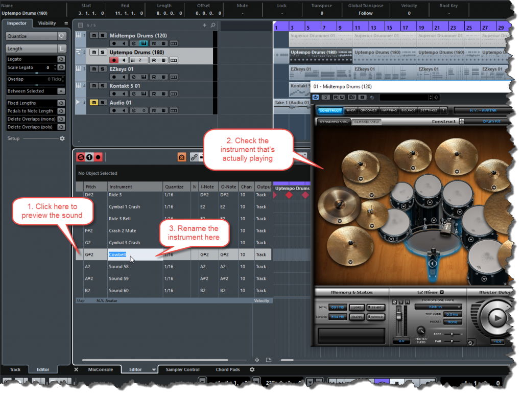
Task: Click the lane display icon on Audio 01 track
Action: [174, 110]
